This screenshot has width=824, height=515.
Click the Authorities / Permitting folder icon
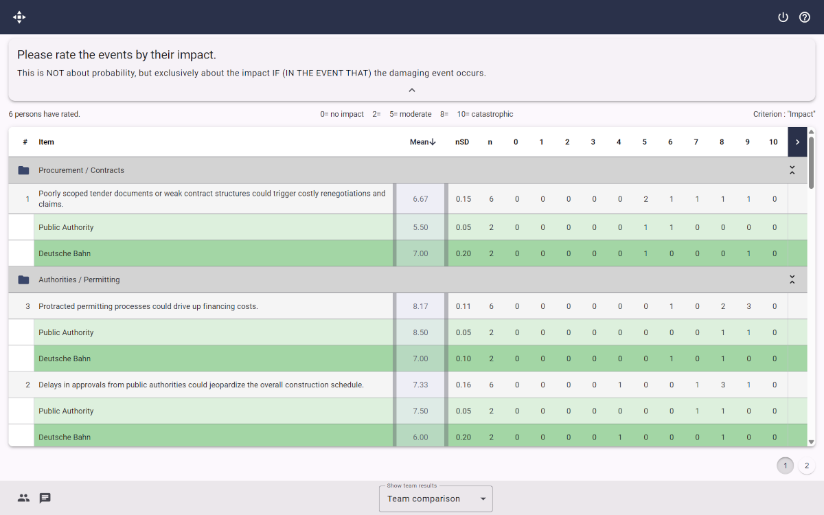pyautogui.click(x=24, y=279)
